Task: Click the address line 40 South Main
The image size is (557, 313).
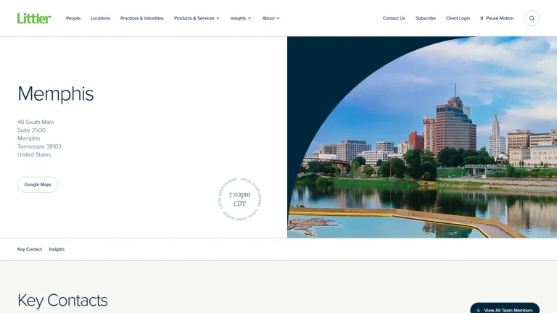Action: [36, 122]
